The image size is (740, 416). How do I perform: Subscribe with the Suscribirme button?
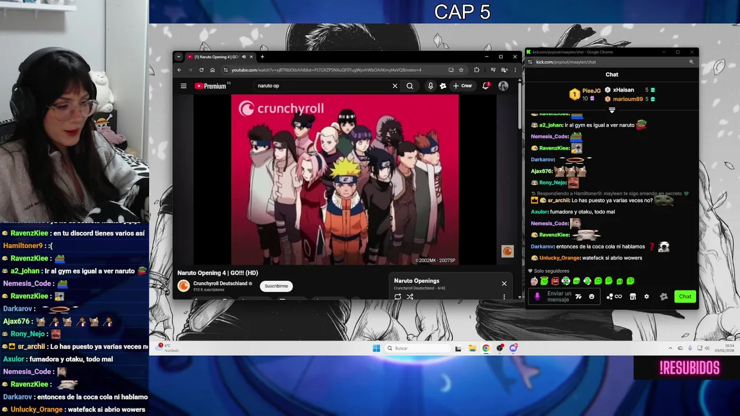pos(276,286)
